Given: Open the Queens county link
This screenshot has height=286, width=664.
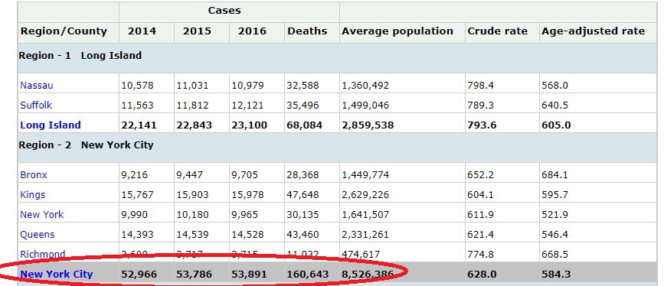Looking at the screenshot, I should (x=38, y=235).
